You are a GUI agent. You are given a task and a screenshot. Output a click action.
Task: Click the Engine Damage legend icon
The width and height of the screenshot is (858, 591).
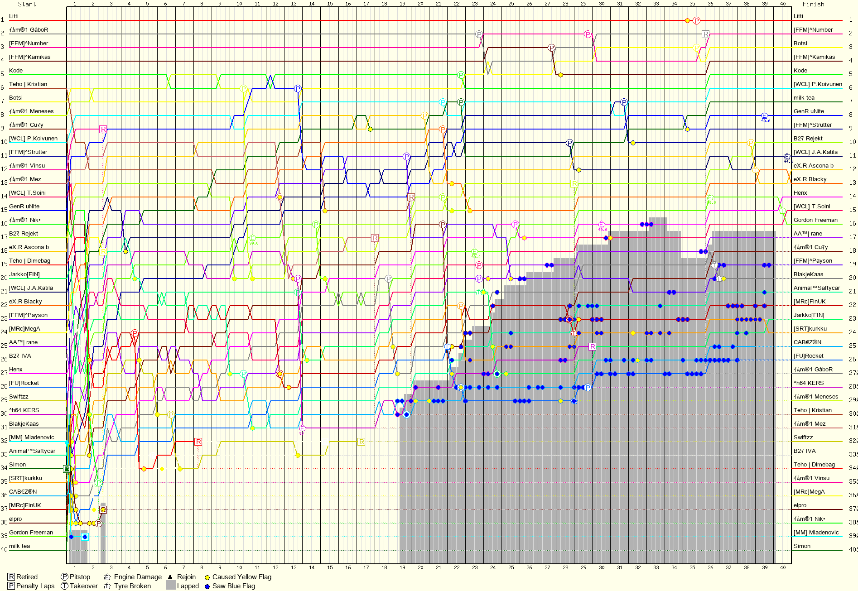coord(107,577)
